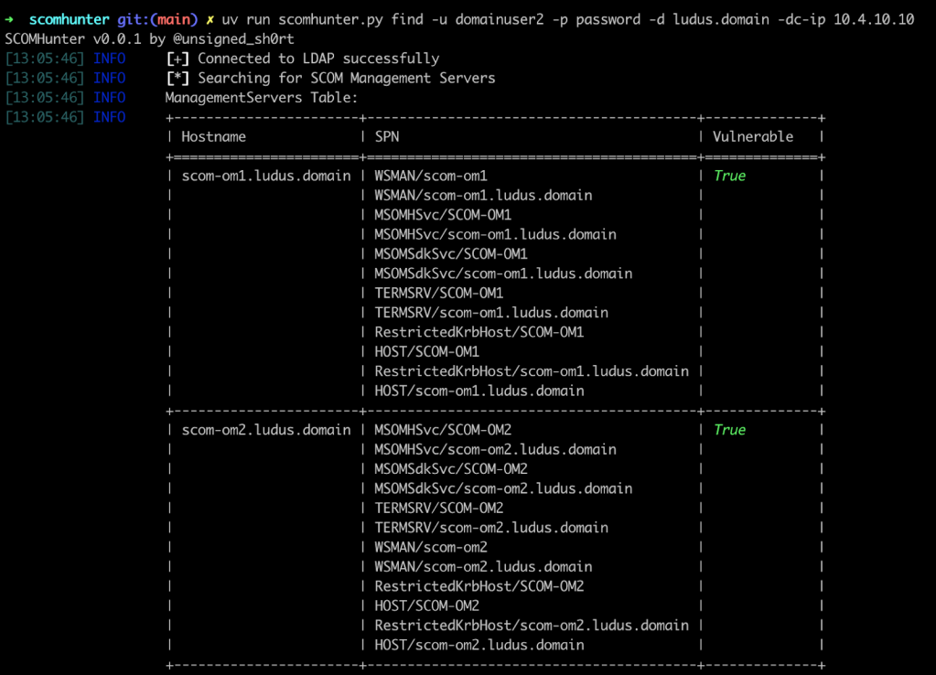Screen dimensions: 936x675
Task: Select the MSOMSdkSvc/SCOM-OM1 SPN entry
Action: [450, 253]
